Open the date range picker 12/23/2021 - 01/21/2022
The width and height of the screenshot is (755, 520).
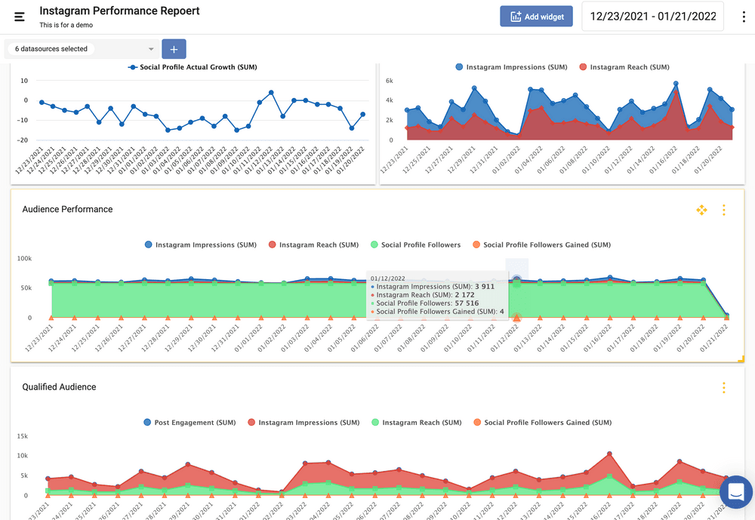[x=653, y=17]
